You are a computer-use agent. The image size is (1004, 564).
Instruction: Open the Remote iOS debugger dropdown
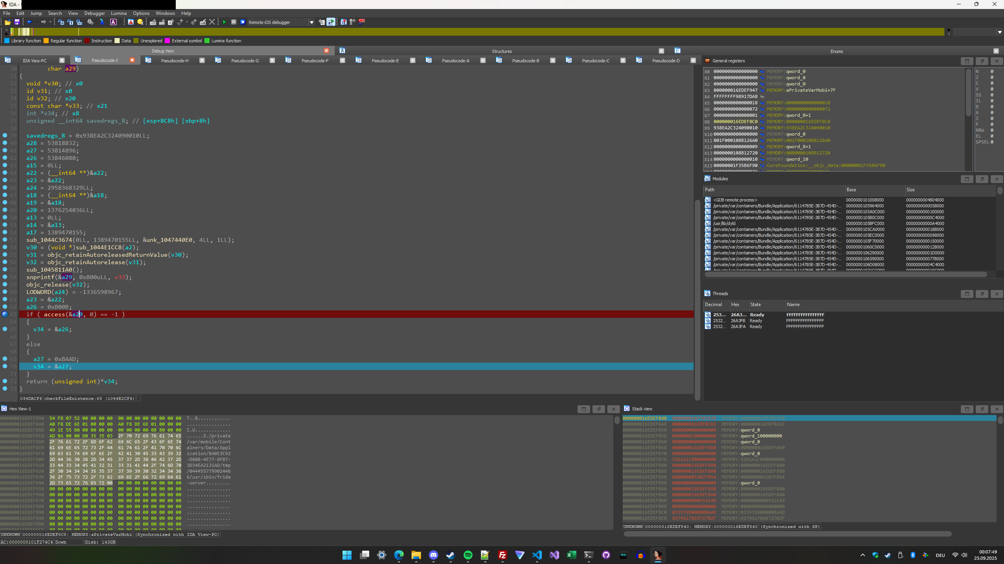312,22
